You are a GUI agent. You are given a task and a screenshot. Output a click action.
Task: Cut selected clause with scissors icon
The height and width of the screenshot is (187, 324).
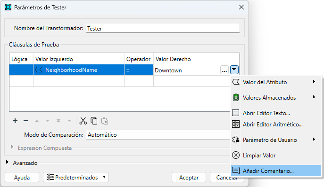tap(83, 121)
